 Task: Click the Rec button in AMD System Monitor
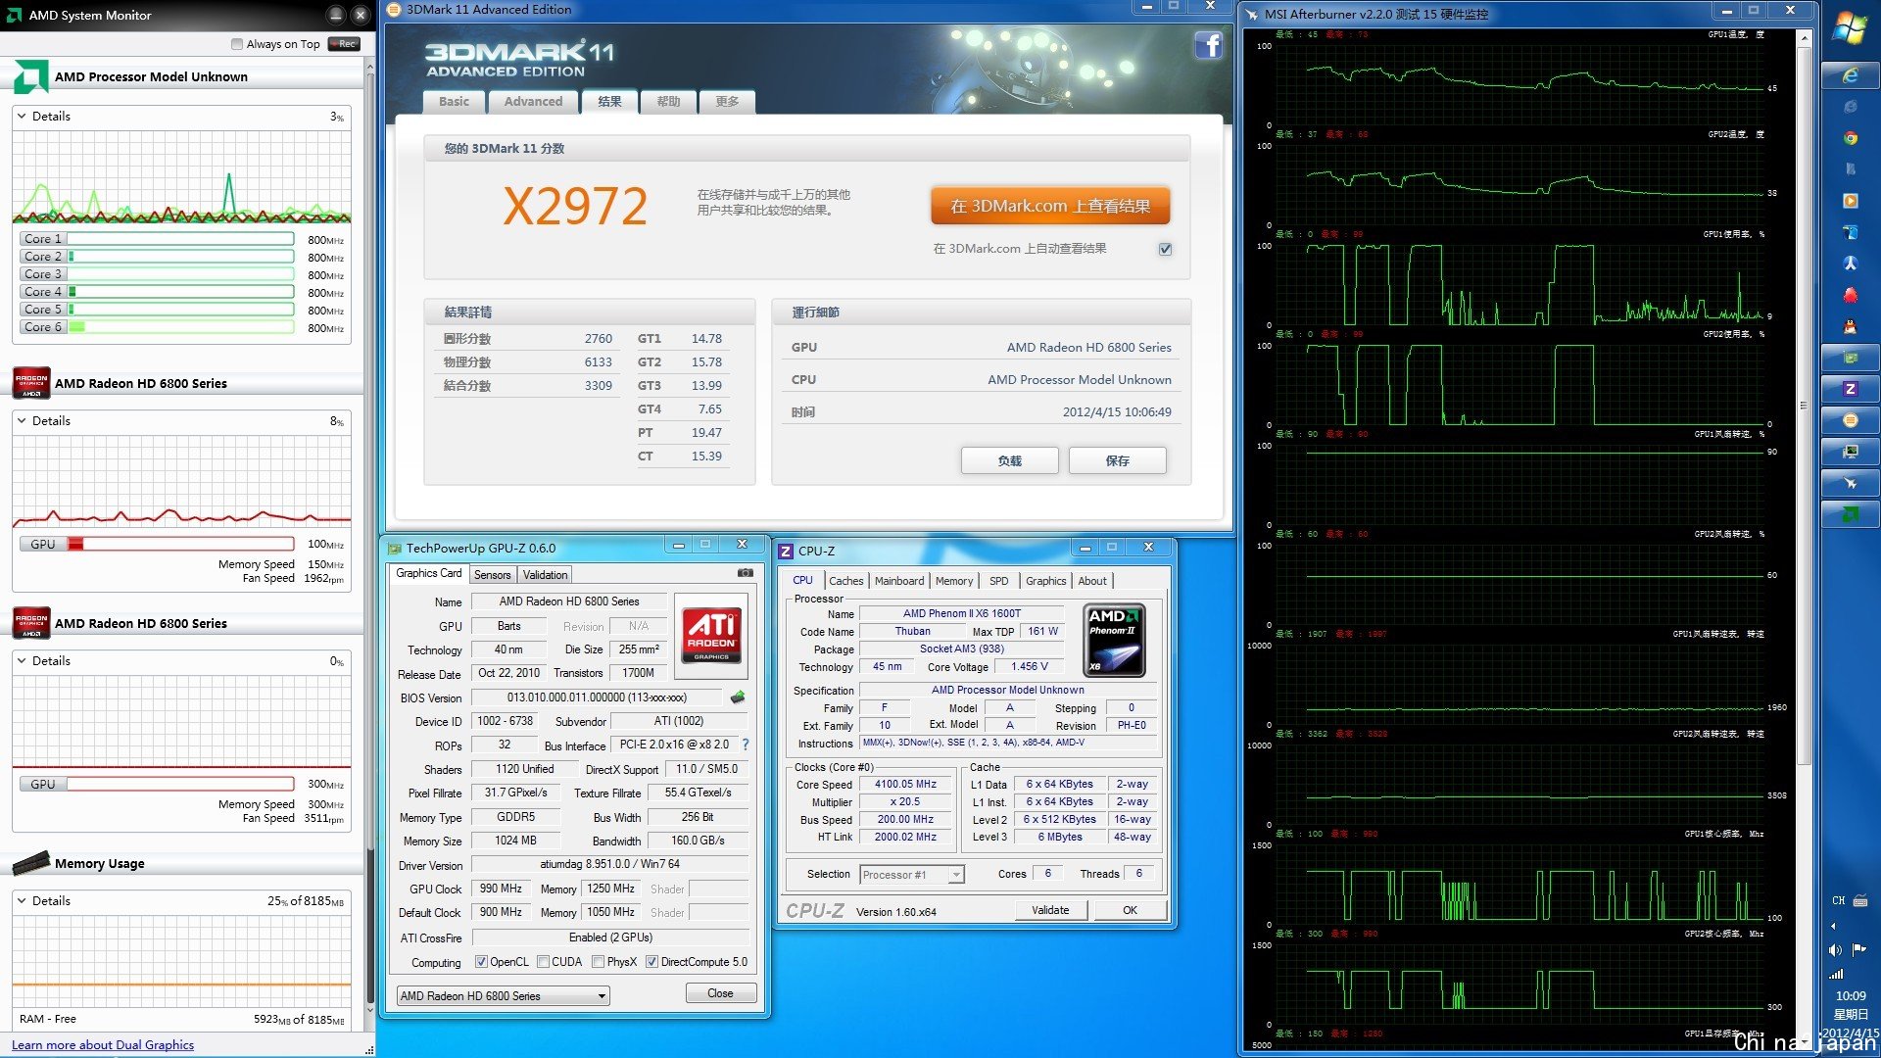point(344,44)
